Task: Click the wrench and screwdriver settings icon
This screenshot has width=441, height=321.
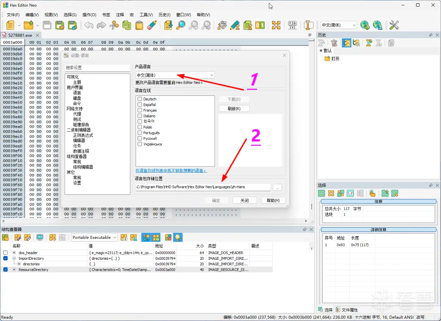Action: [394, 25]
